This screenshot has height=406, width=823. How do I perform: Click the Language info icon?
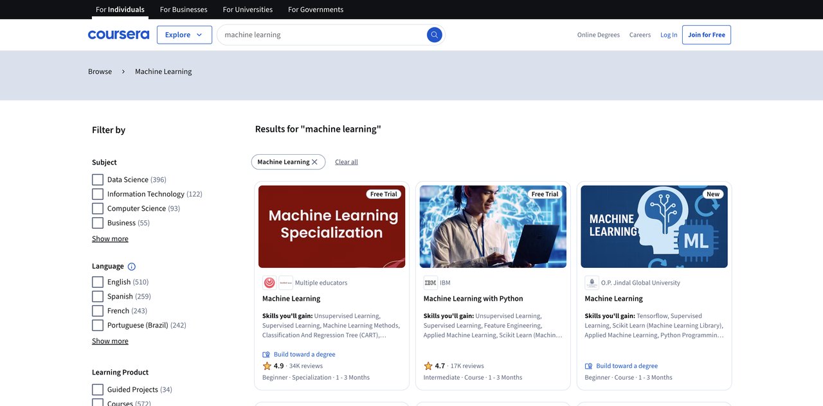coord(132,267)
